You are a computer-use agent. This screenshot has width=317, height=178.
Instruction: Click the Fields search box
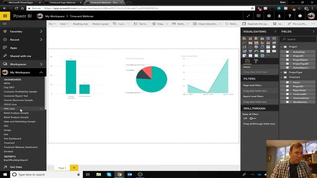(298, 39)
